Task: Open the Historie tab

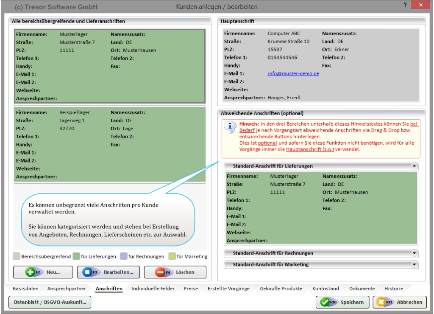Action: coord(393,289)
